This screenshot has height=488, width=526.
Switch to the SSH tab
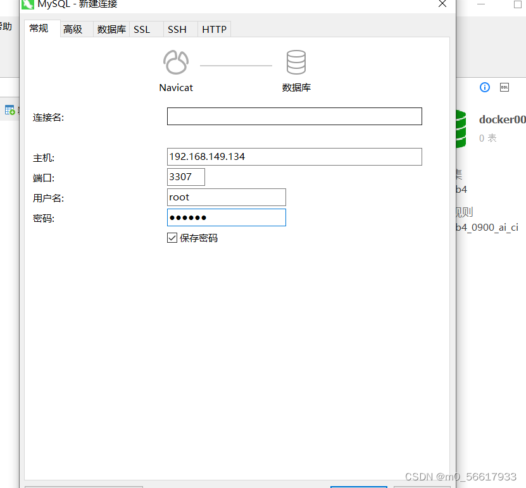[x=180, y=30]
